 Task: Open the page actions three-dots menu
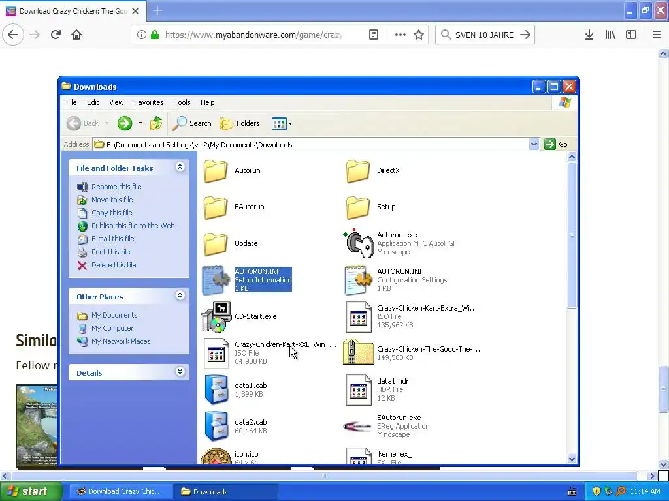[400, 35]
